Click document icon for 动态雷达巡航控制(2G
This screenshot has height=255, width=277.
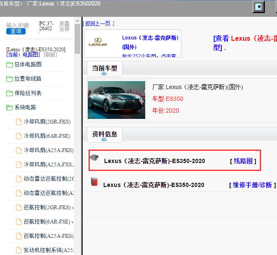pos(19,179)
